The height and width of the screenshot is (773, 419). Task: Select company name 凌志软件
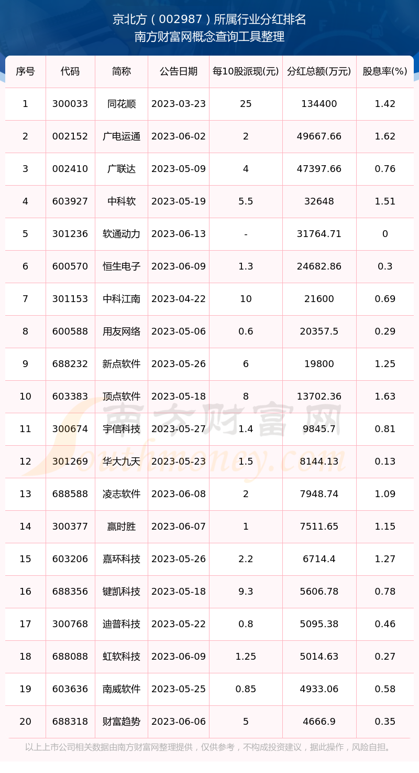(x=122, y=494)
